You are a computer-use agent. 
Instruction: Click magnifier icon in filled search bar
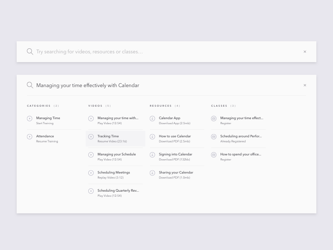(x=30, y=85)
